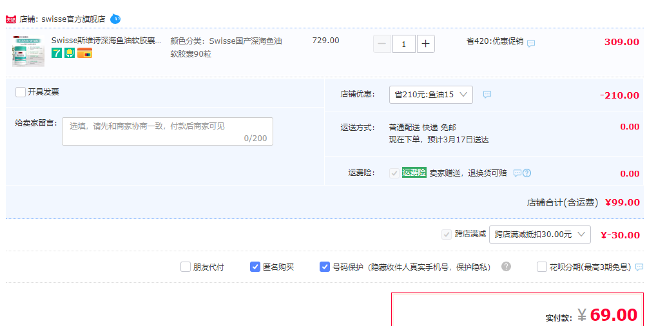The image size is (647, 326).
Task: Click the comment icon after 退换货可赔
Action: (517, 173)
